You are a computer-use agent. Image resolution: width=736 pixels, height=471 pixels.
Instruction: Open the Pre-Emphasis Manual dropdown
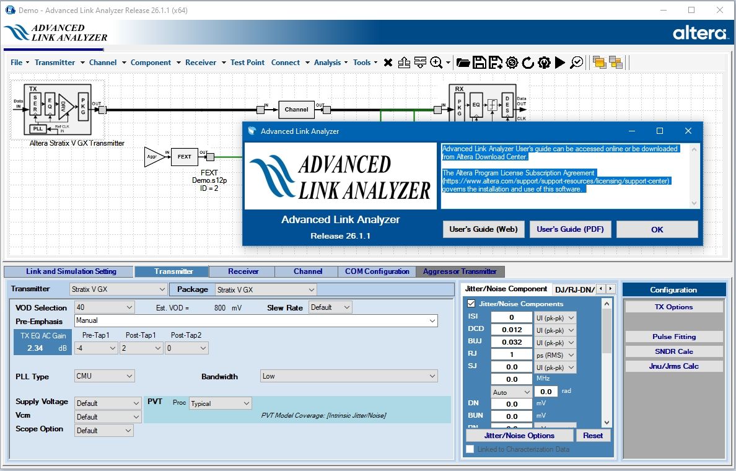[x=256, y=321]
